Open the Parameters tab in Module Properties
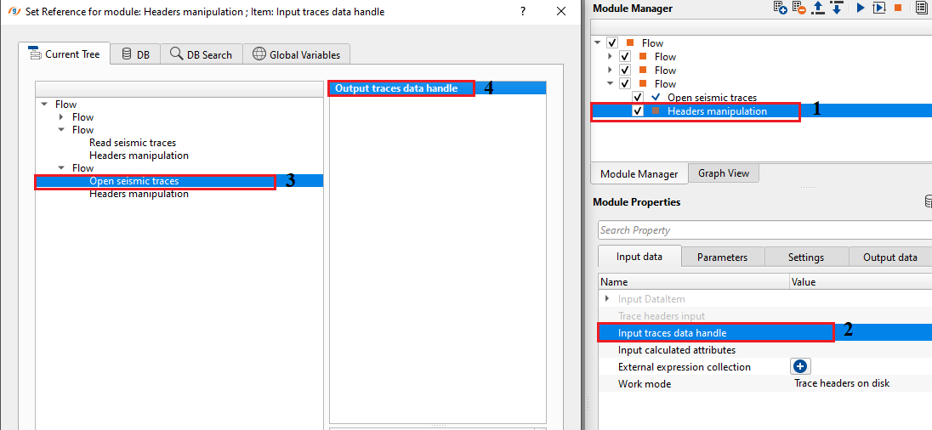This screenshot has height=430, width=932. tap(722, 257)
